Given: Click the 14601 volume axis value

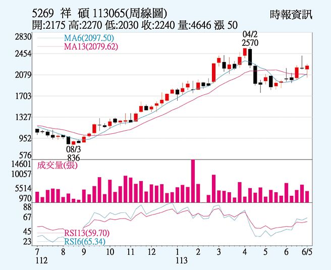Looking at the screenshot, I should point(21,165).
